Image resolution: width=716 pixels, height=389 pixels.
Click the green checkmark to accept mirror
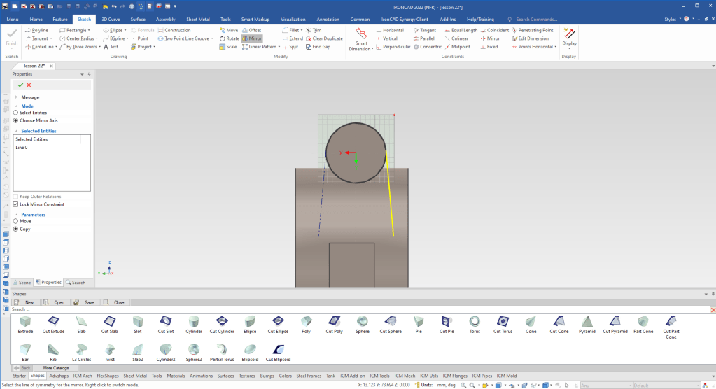click(x=20, y=85)
